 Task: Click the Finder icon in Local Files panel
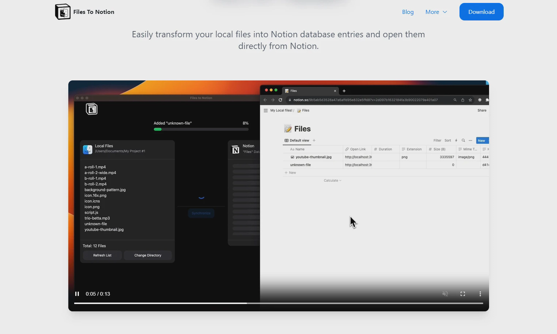88,149
